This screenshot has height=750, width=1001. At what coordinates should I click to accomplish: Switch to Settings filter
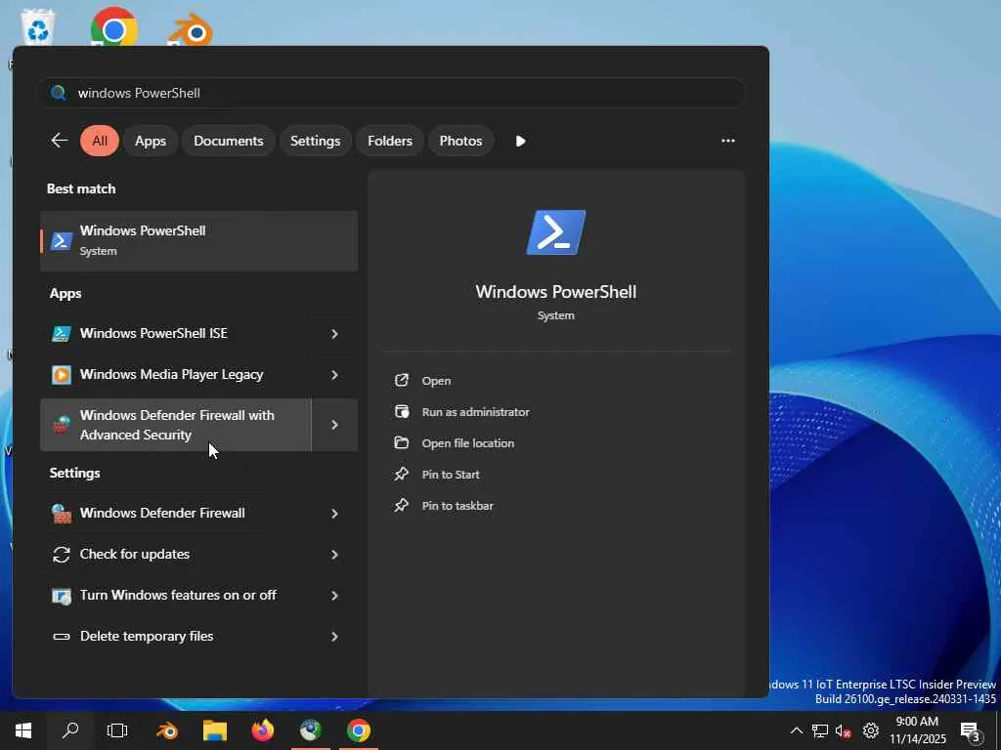tap(316, 141)
